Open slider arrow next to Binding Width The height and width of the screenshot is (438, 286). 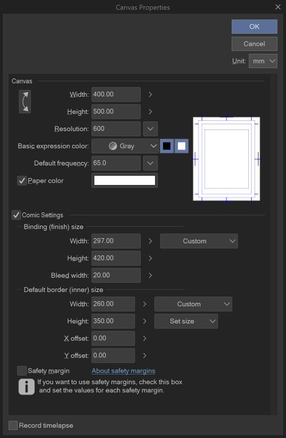[150, 241]
